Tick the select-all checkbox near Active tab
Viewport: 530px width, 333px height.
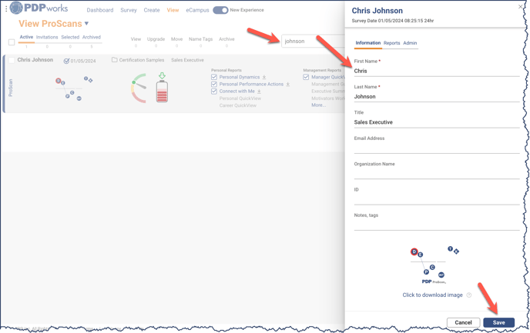[12, 42]
